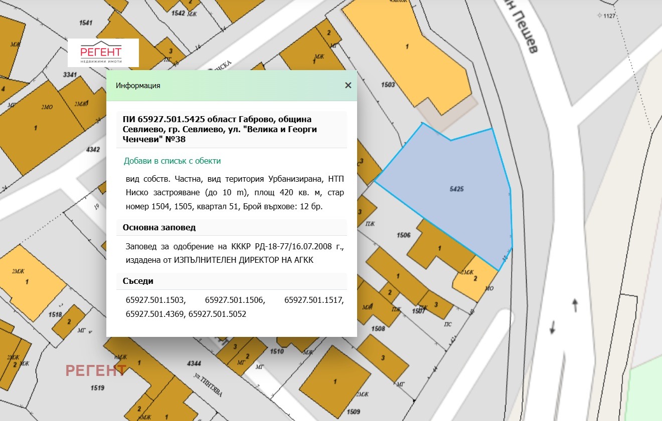Select the highlighted blue parcel 5425
Viewport: 662px width, 421px height.
tap(456, 189)
